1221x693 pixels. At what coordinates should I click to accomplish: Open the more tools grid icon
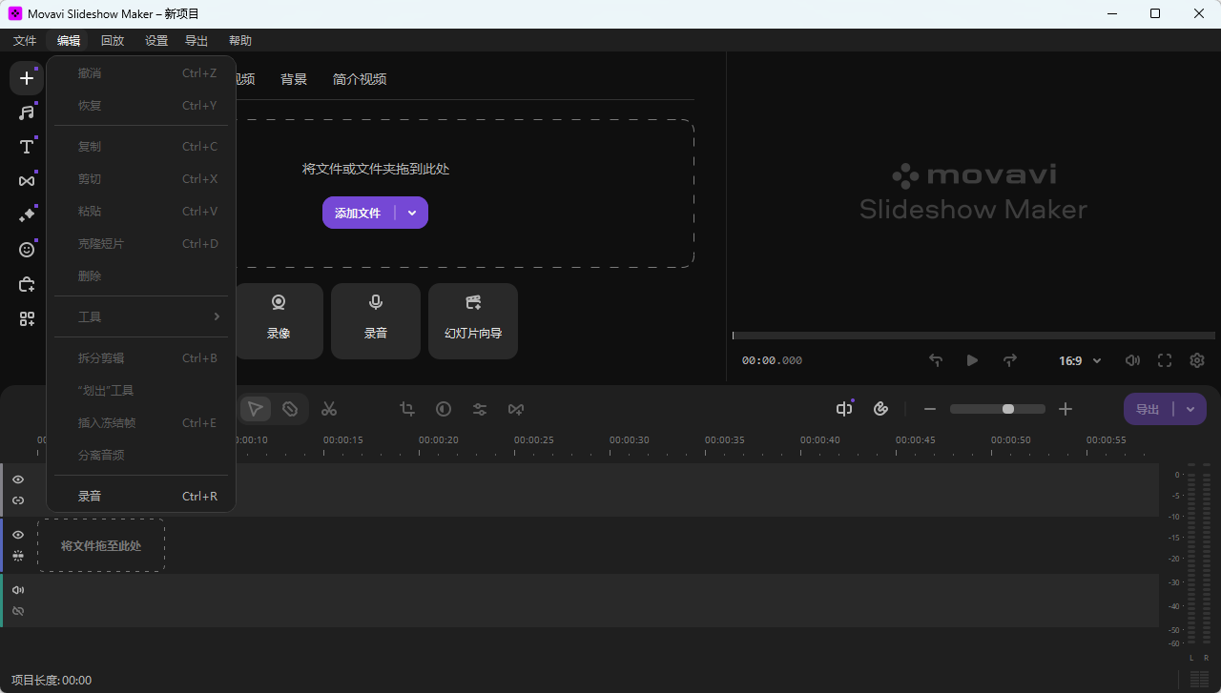27,318
